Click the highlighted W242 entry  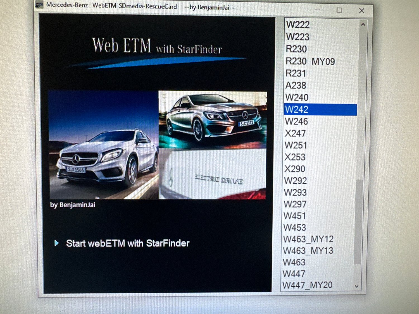point(321,109)
